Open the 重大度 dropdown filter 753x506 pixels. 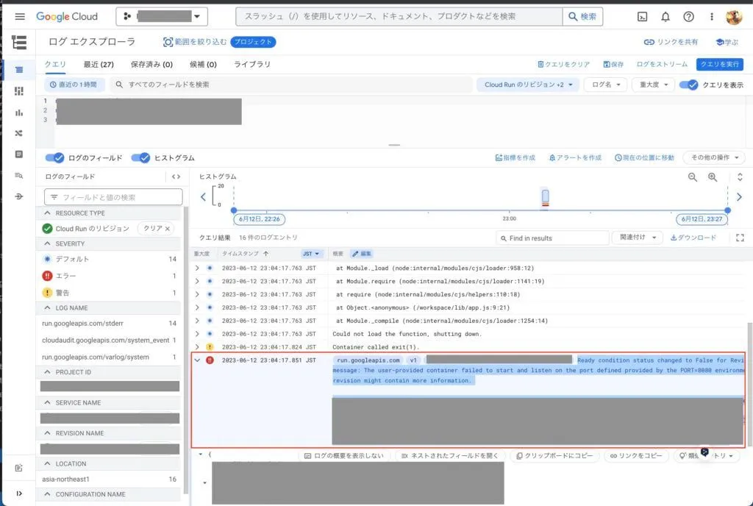click(654, 85)
